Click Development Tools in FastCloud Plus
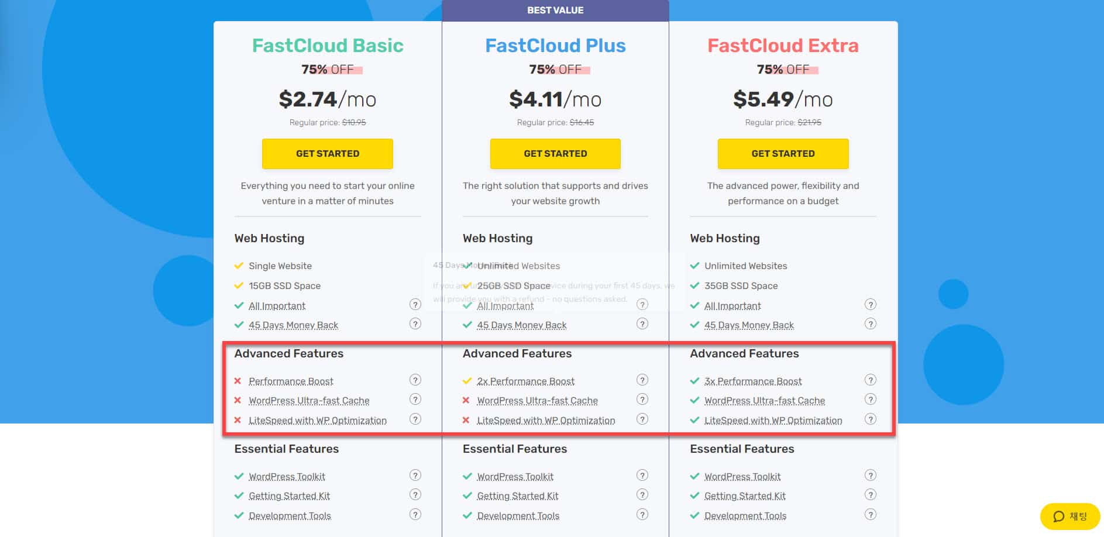 coord(518,515)
